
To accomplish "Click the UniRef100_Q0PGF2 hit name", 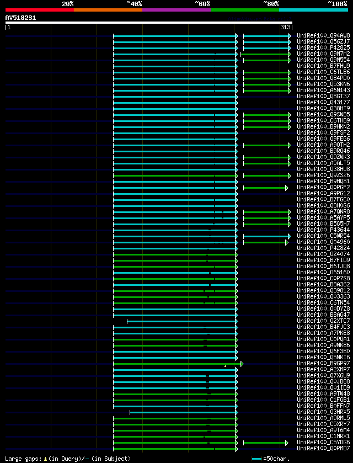I will coord(323,188).
